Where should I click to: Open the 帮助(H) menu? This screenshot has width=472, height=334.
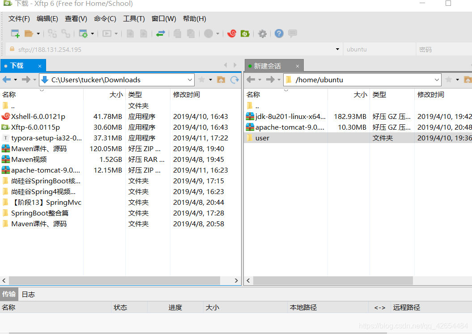pos(195,19)
